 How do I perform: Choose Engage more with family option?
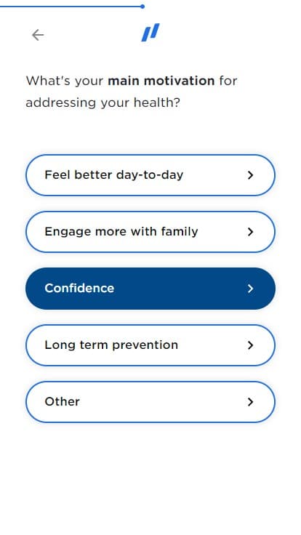coord(150,232)
